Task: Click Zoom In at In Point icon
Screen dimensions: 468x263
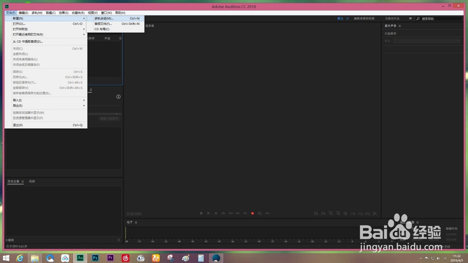Action: coord(353,213)
